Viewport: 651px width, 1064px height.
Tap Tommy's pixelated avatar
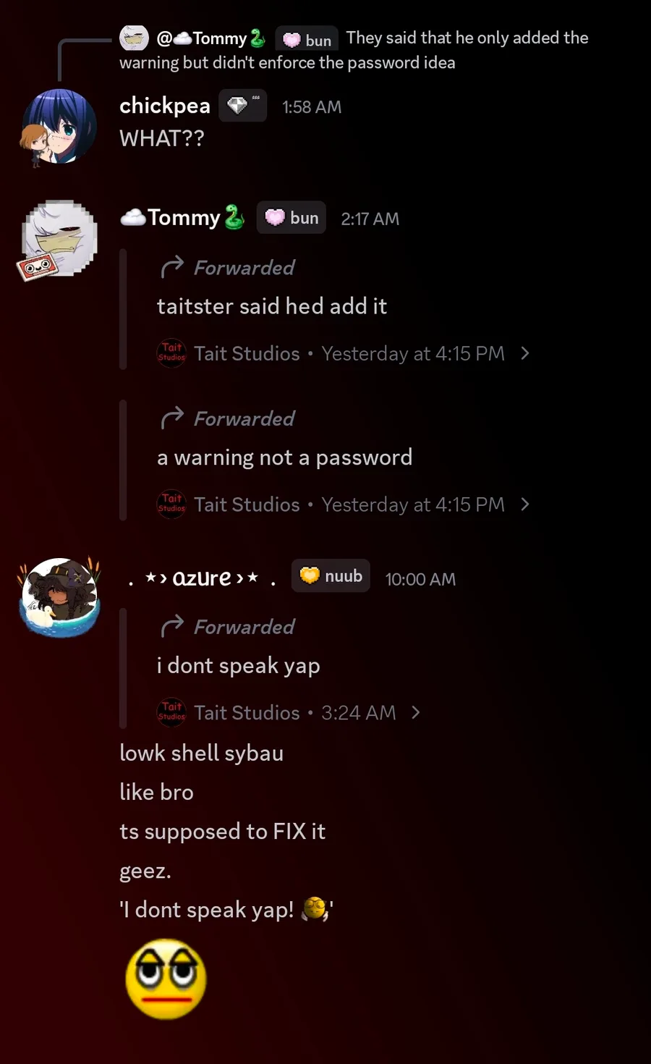tap(59, 239)
